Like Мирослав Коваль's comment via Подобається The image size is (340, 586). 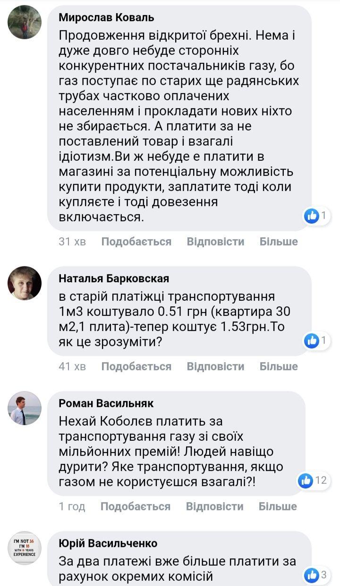click(136, 242)
